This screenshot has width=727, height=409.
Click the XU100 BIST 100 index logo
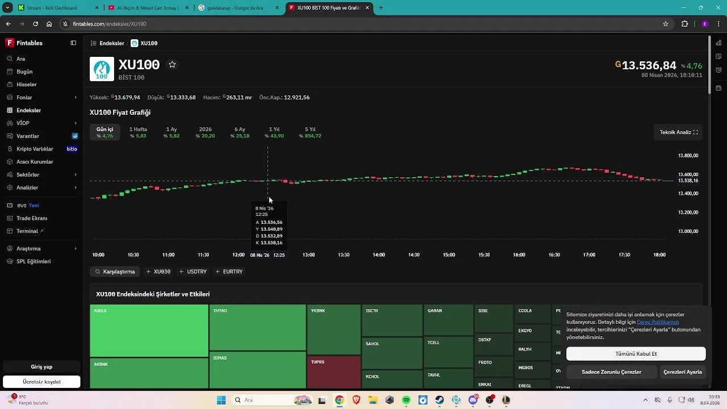[x=102, y=69]
